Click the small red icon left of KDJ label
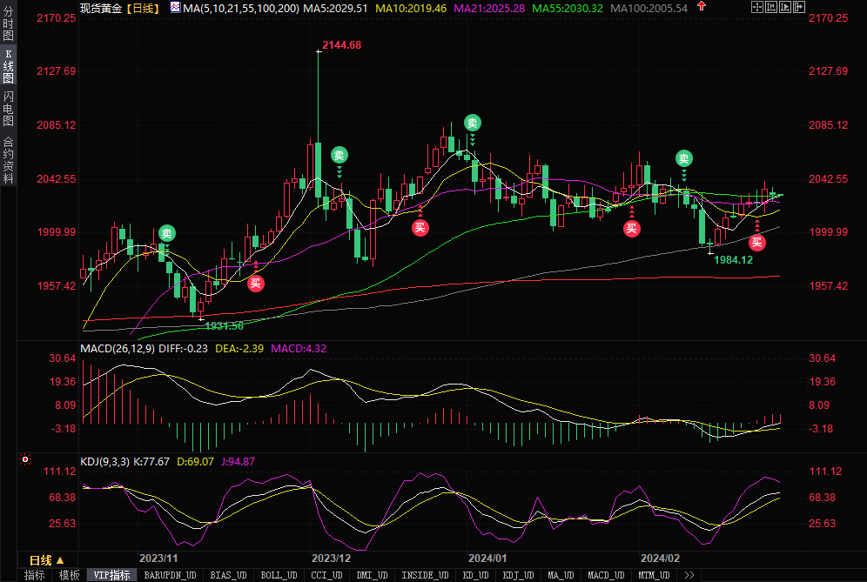 click(x=25, y=458)
